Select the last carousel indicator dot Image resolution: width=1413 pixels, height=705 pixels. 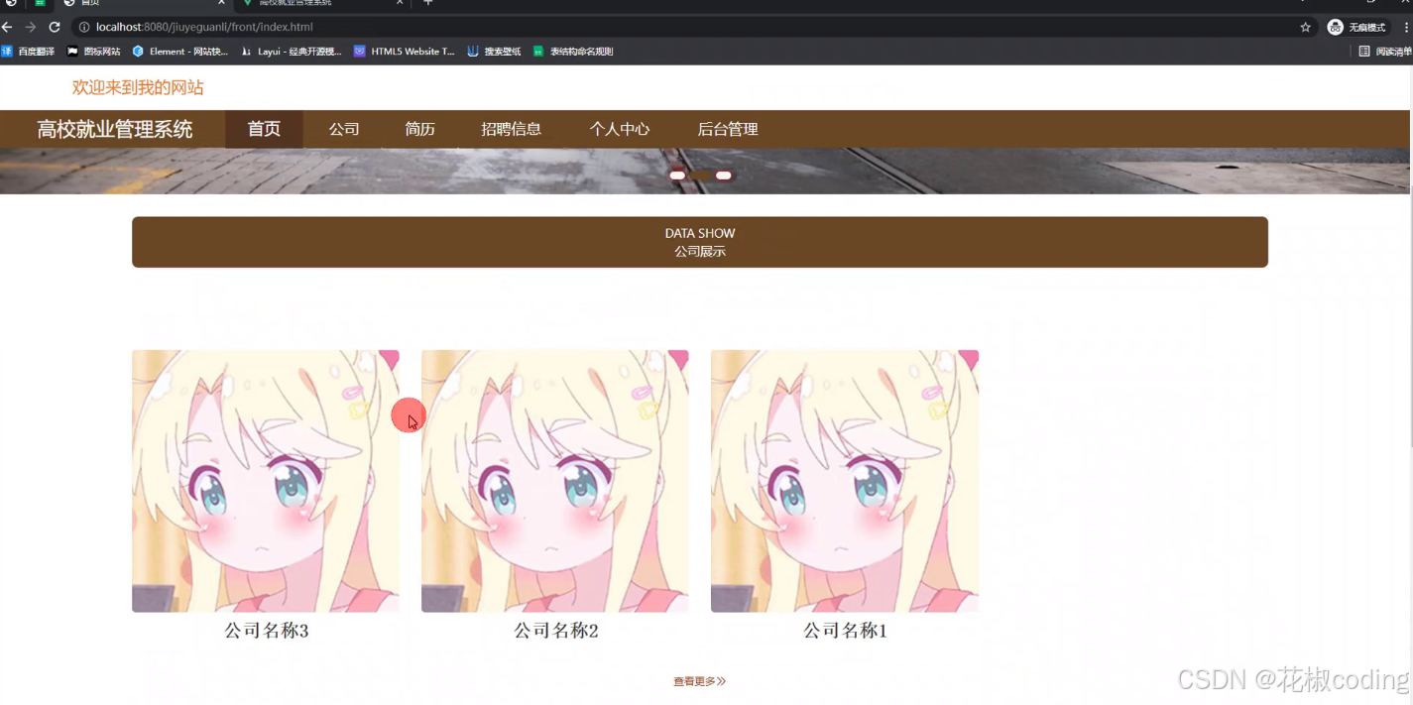[x=724, y=176]
